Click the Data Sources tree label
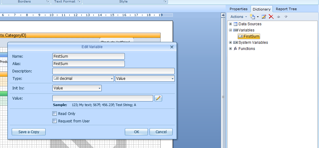 click(250, 24)
